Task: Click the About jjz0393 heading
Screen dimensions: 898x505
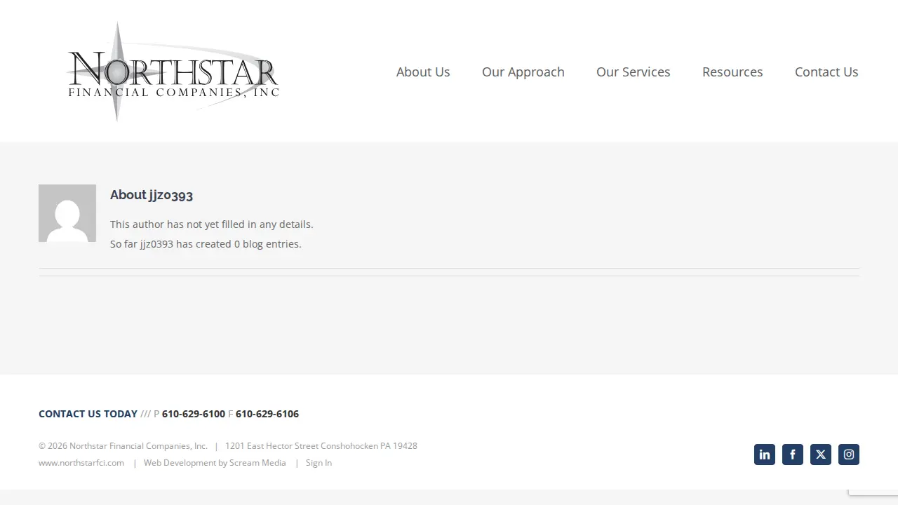Action: 152,195
